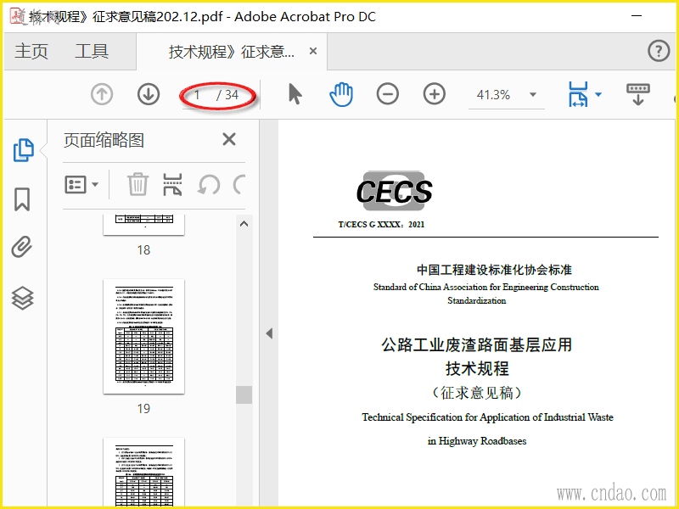Click the Acrobat PDF icon in title bar
Screen dimensions: 679x509
pos(17,16)
